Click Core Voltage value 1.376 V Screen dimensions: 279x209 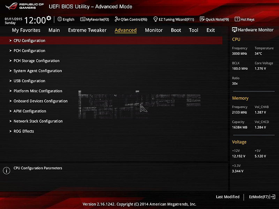(260, 68)
